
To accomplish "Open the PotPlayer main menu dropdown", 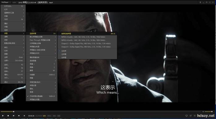I will coord(6,2).
